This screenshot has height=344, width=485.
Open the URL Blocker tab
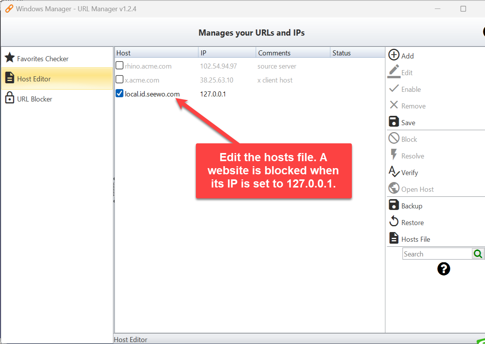pyautogui.click(x=57, y=99)
